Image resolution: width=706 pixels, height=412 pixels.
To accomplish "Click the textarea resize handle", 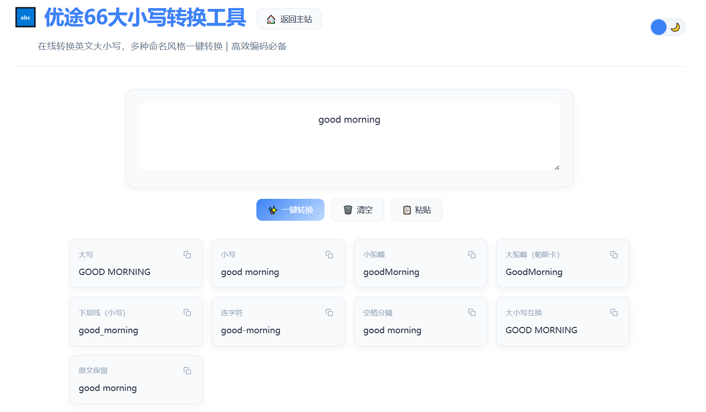I will [557, 167].
